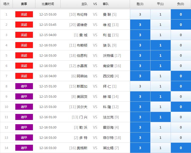Toggle win (3) for 布伦特 vs 曼联
The width and height of the screenshot is (191, 153).
coord(140,14)
